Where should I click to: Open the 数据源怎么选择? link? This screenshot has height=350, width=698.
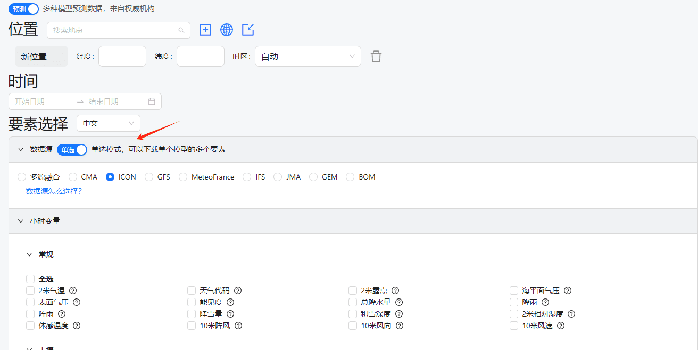pyautogui.click(x=54, y=191)
